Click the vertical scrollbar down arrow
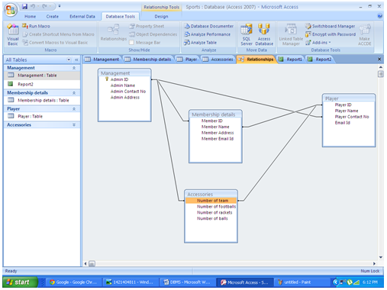Screen dimensions: 387x290 pyautogui.click(x=381, y=257)
